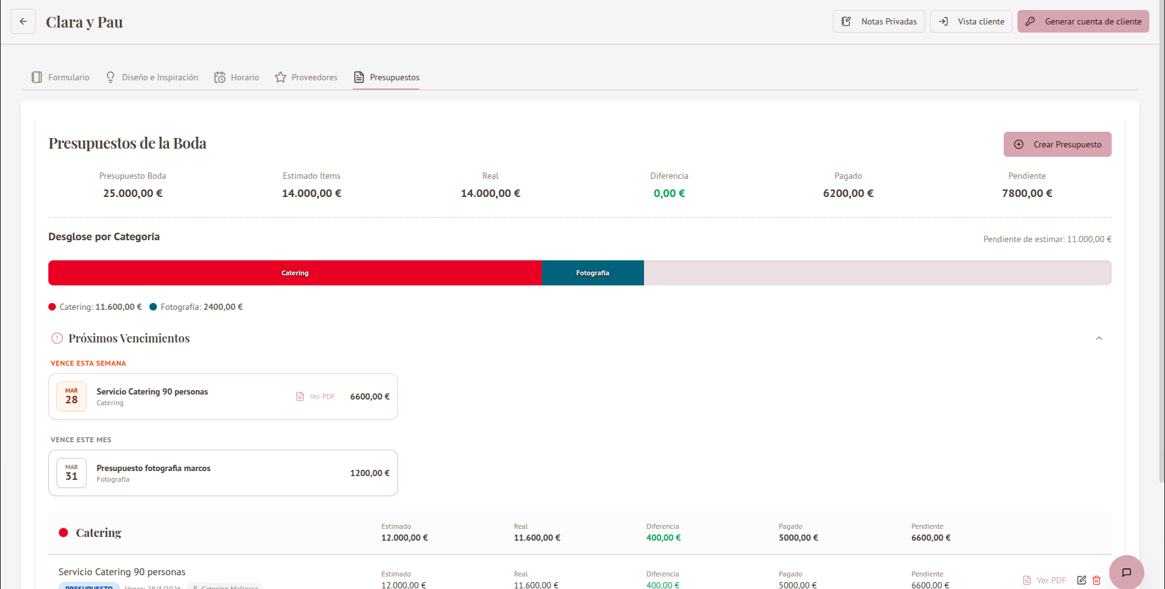Click the star icon of Proveedores tab
Screen dimensions: 1165x589
coord(281,77)
